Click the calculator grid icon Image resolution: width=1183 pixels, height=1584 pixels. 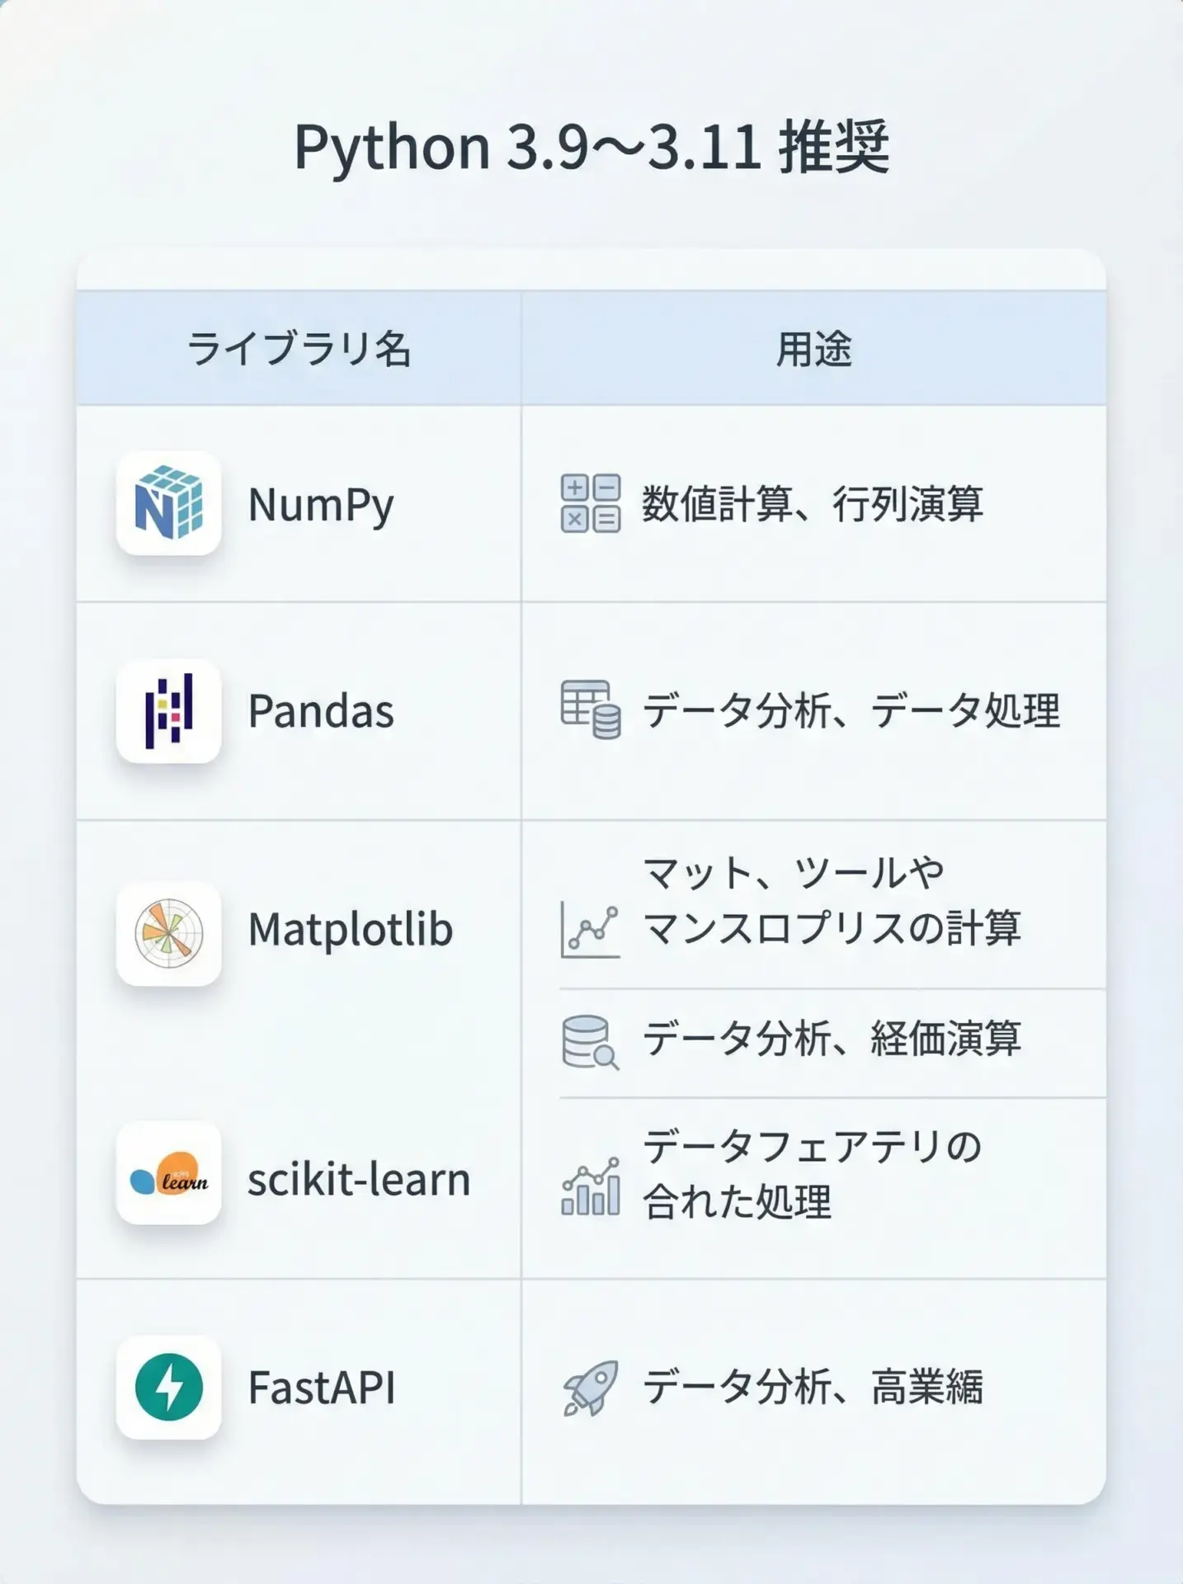(x=591, y=503)
